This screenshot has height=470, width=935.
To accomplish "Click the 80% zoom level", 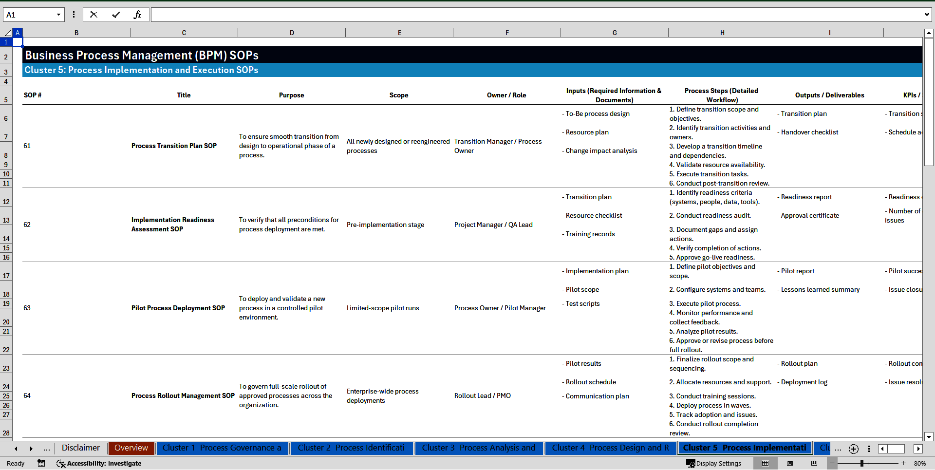I will click(x=920, y=463).
